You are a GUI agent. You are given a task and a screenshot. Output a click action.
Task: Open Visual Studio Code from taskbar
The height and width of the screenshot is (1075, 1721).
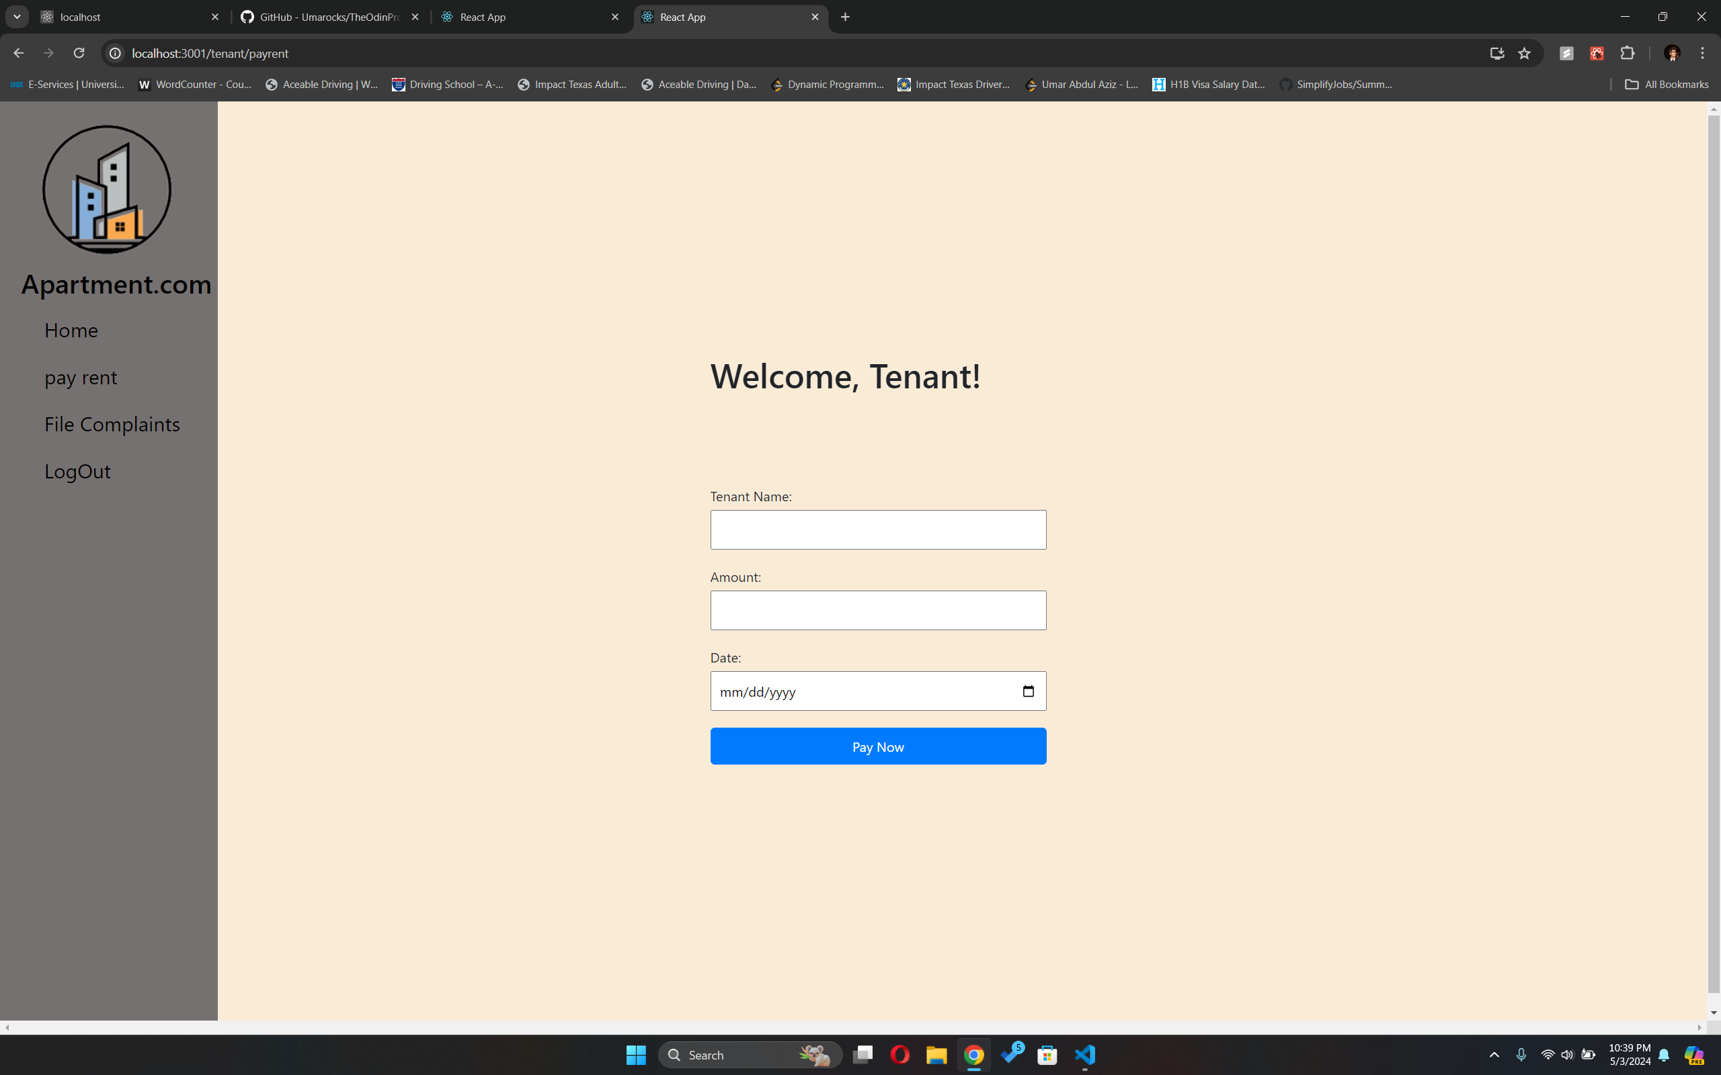(1085, 1054)
